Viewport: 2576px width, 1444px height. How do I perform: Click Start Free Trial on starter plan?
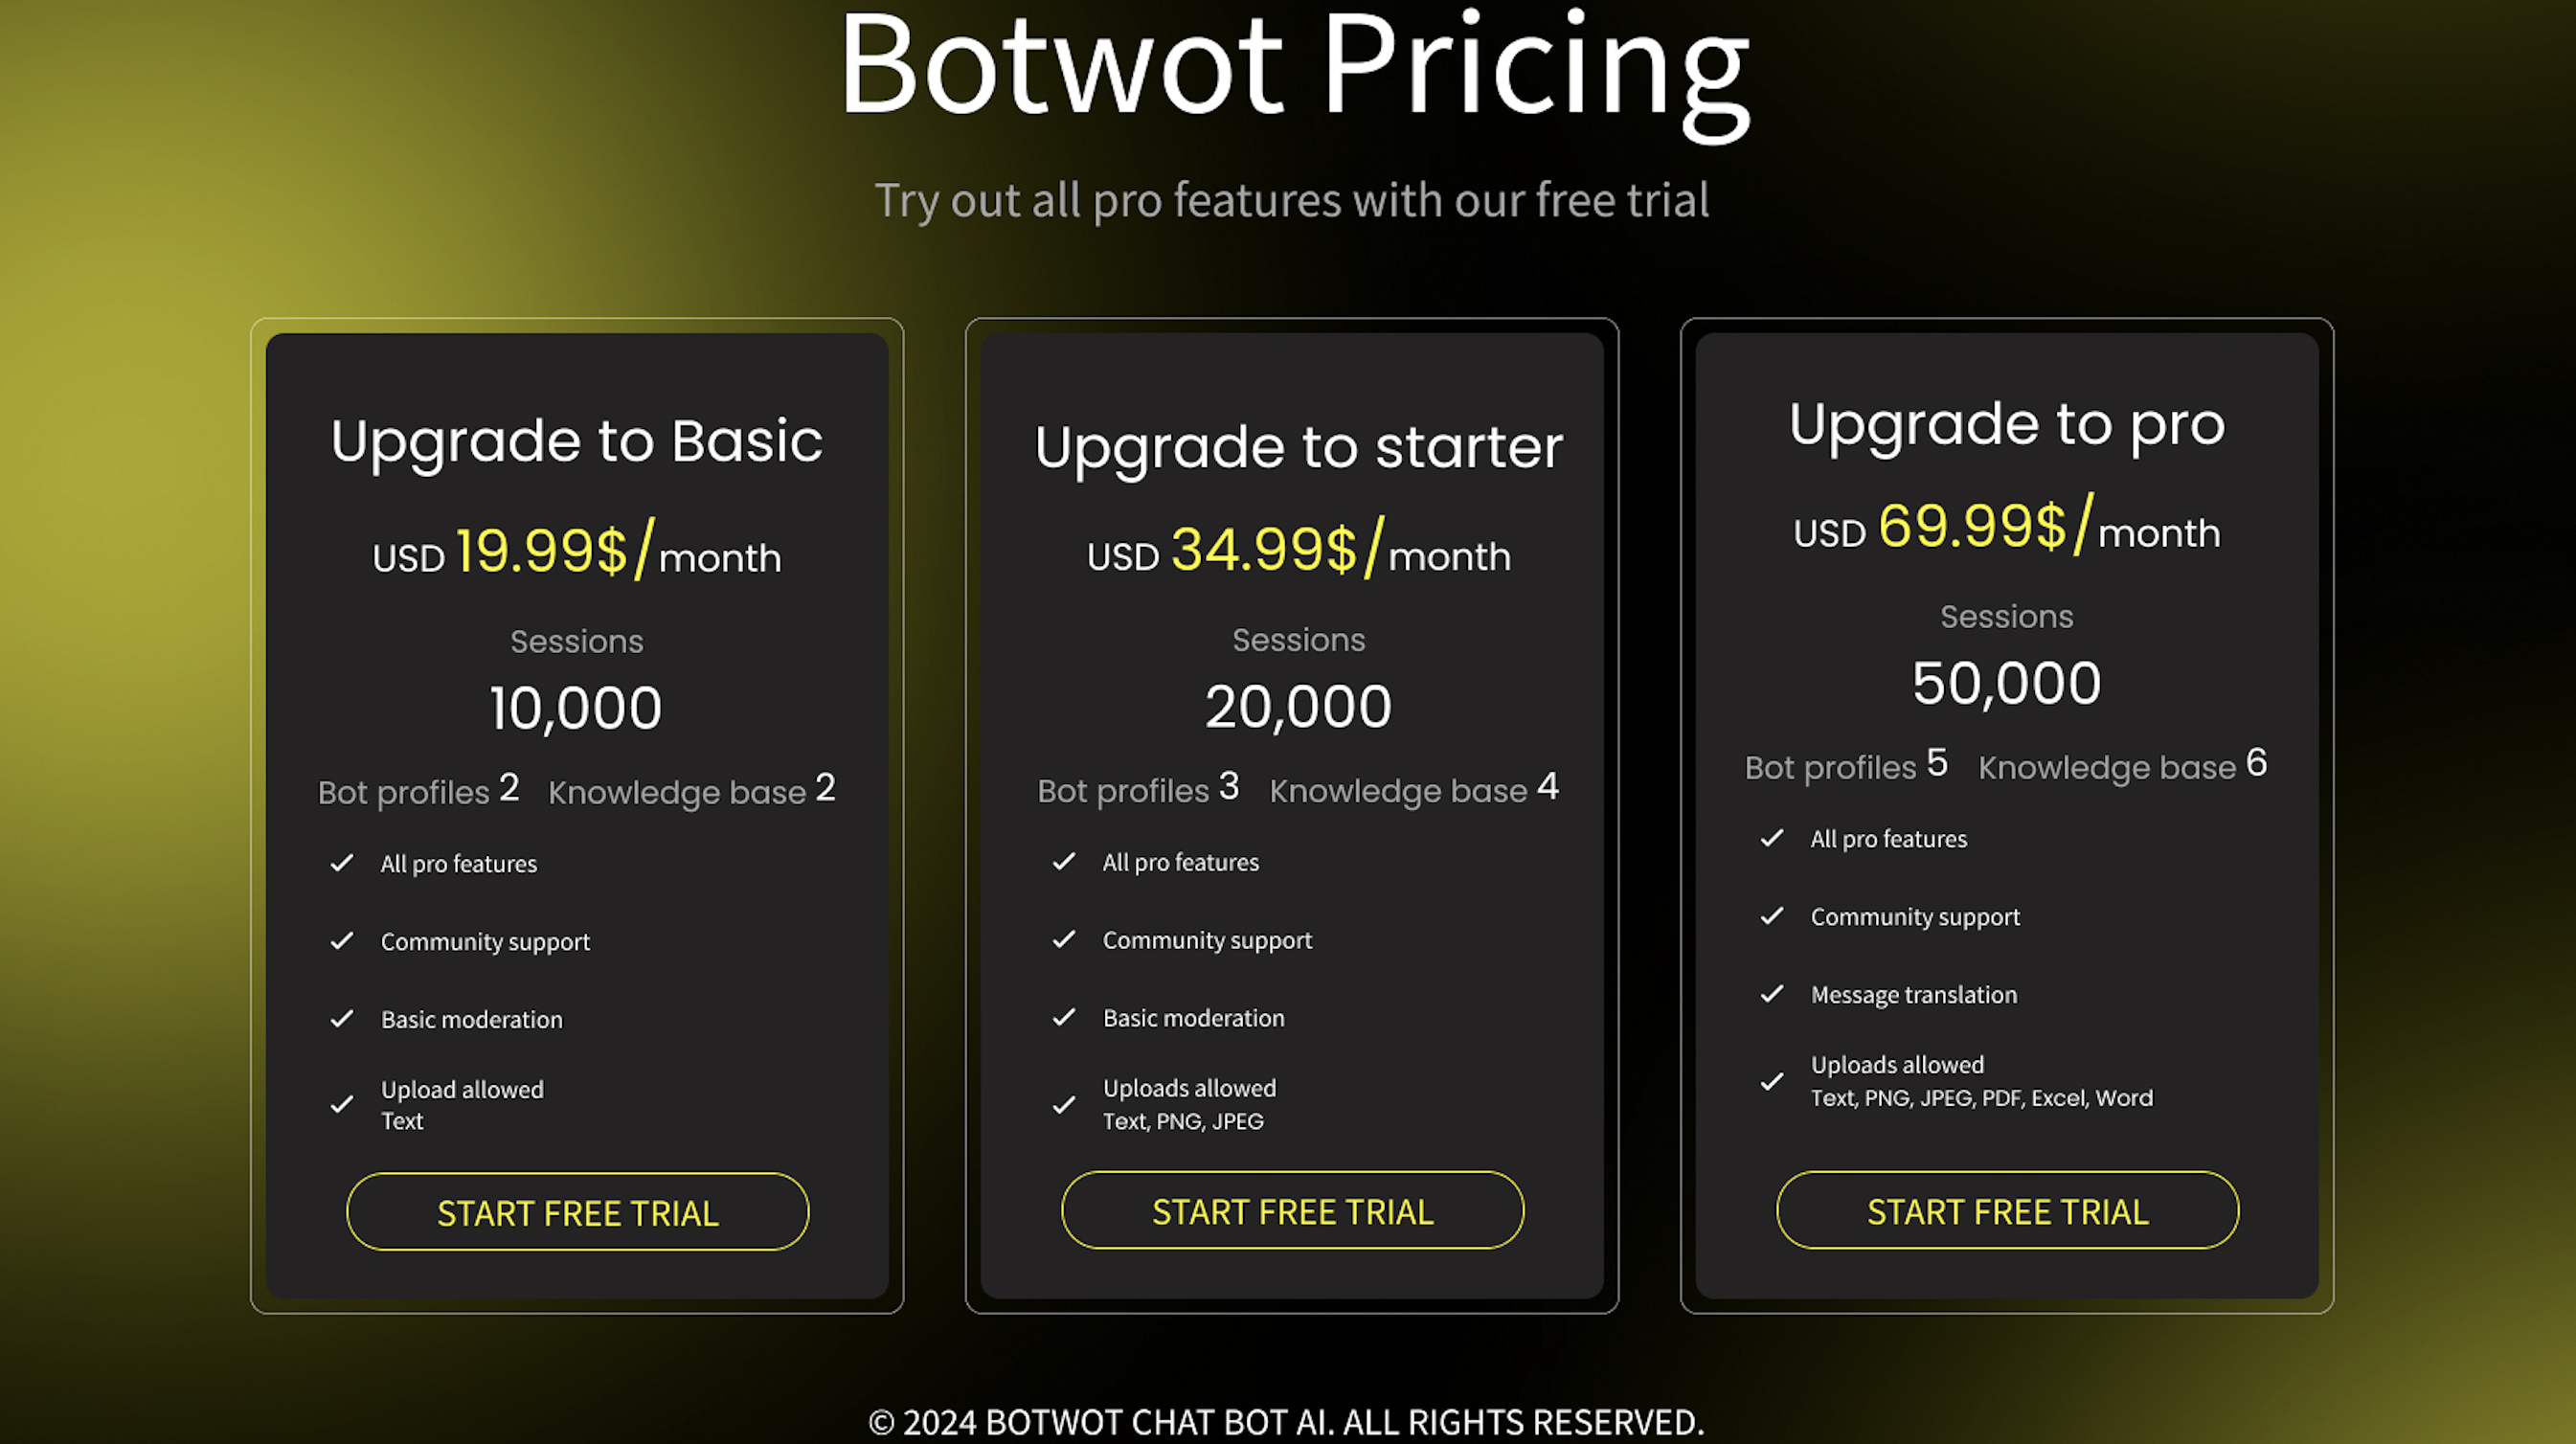click(x=1292, y=1210)
